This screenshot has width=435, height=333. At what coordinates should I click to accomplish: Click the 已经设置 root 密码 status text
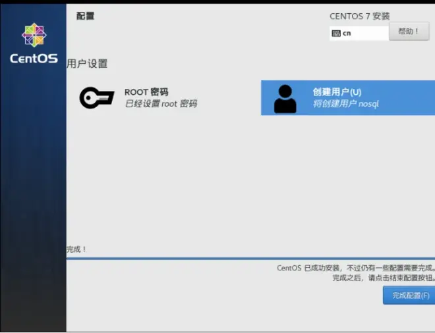(x=161, y=104)
